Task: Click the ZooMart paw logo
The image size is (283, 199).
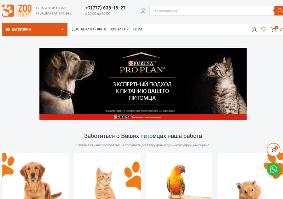Action: 17,11
